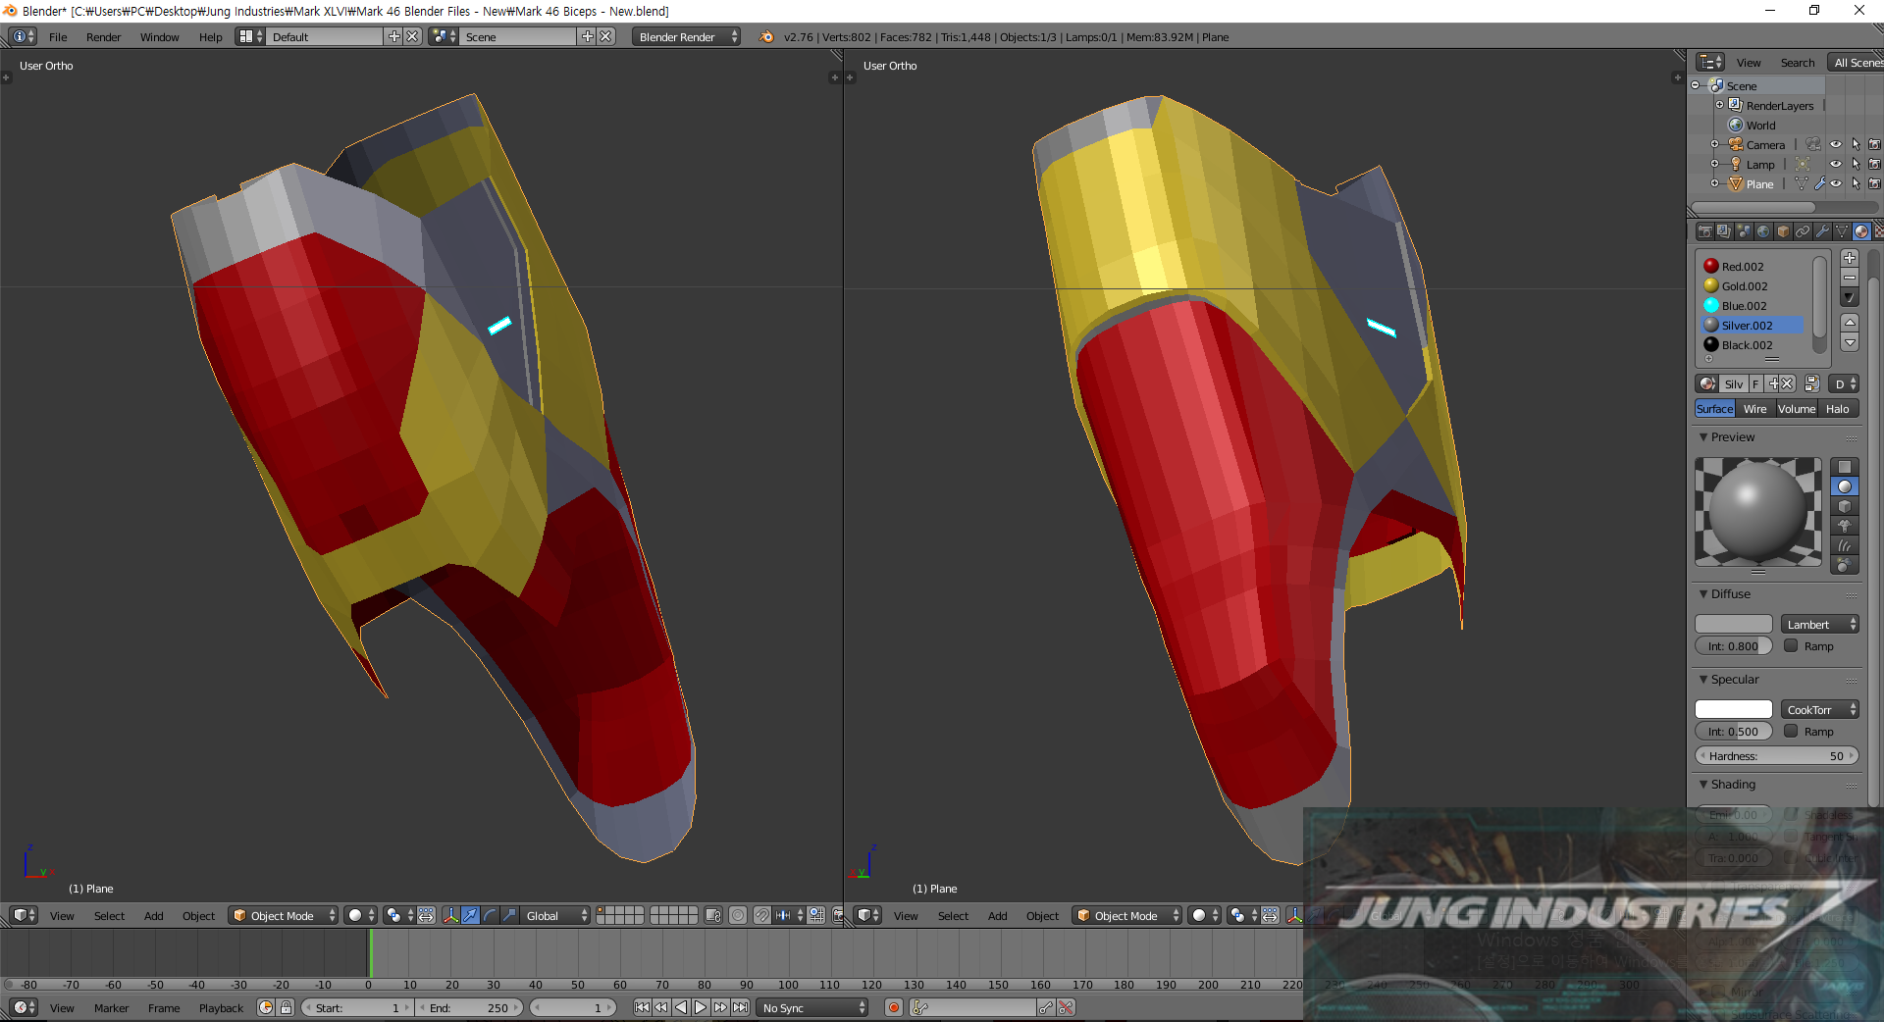Open the Constraints properties tab (chain icon)
The image size is (1884, 1022).
pos(1803,231)
